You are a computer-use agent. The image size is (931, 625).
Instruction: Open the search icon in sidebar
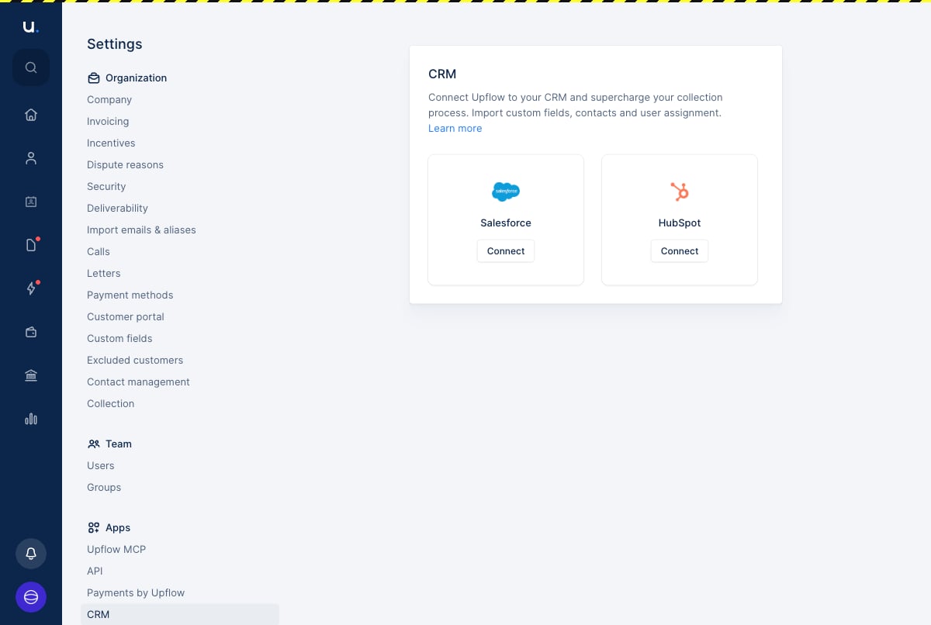31,67
